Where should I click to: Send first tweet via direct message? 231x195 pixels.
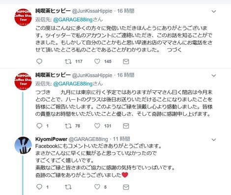tap(126, 61)
